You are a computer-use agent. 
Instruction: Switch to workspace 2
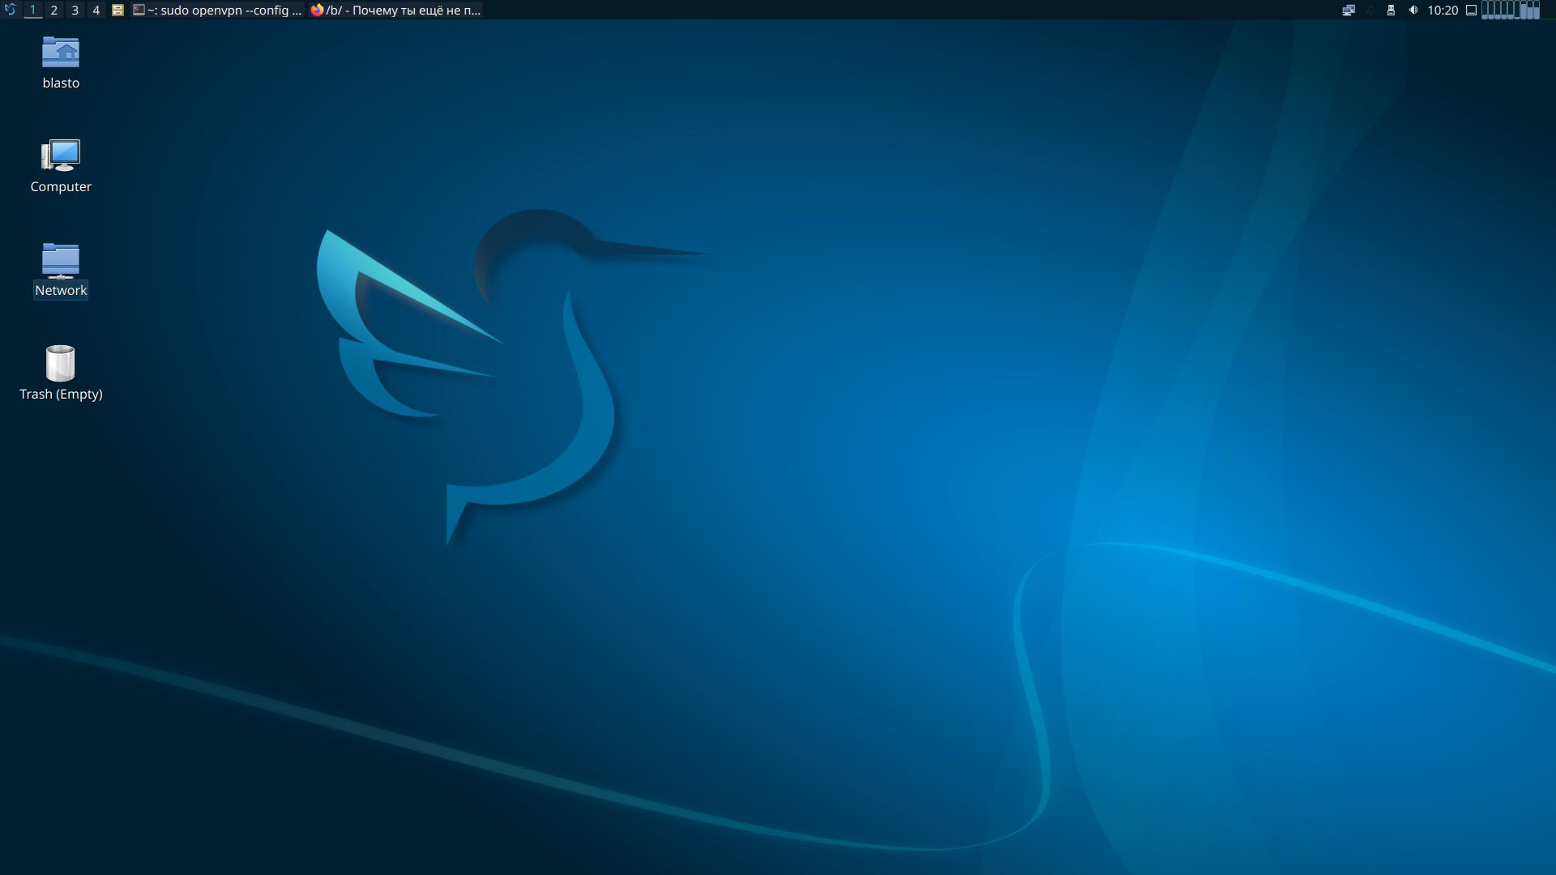(x=53, y=10)
